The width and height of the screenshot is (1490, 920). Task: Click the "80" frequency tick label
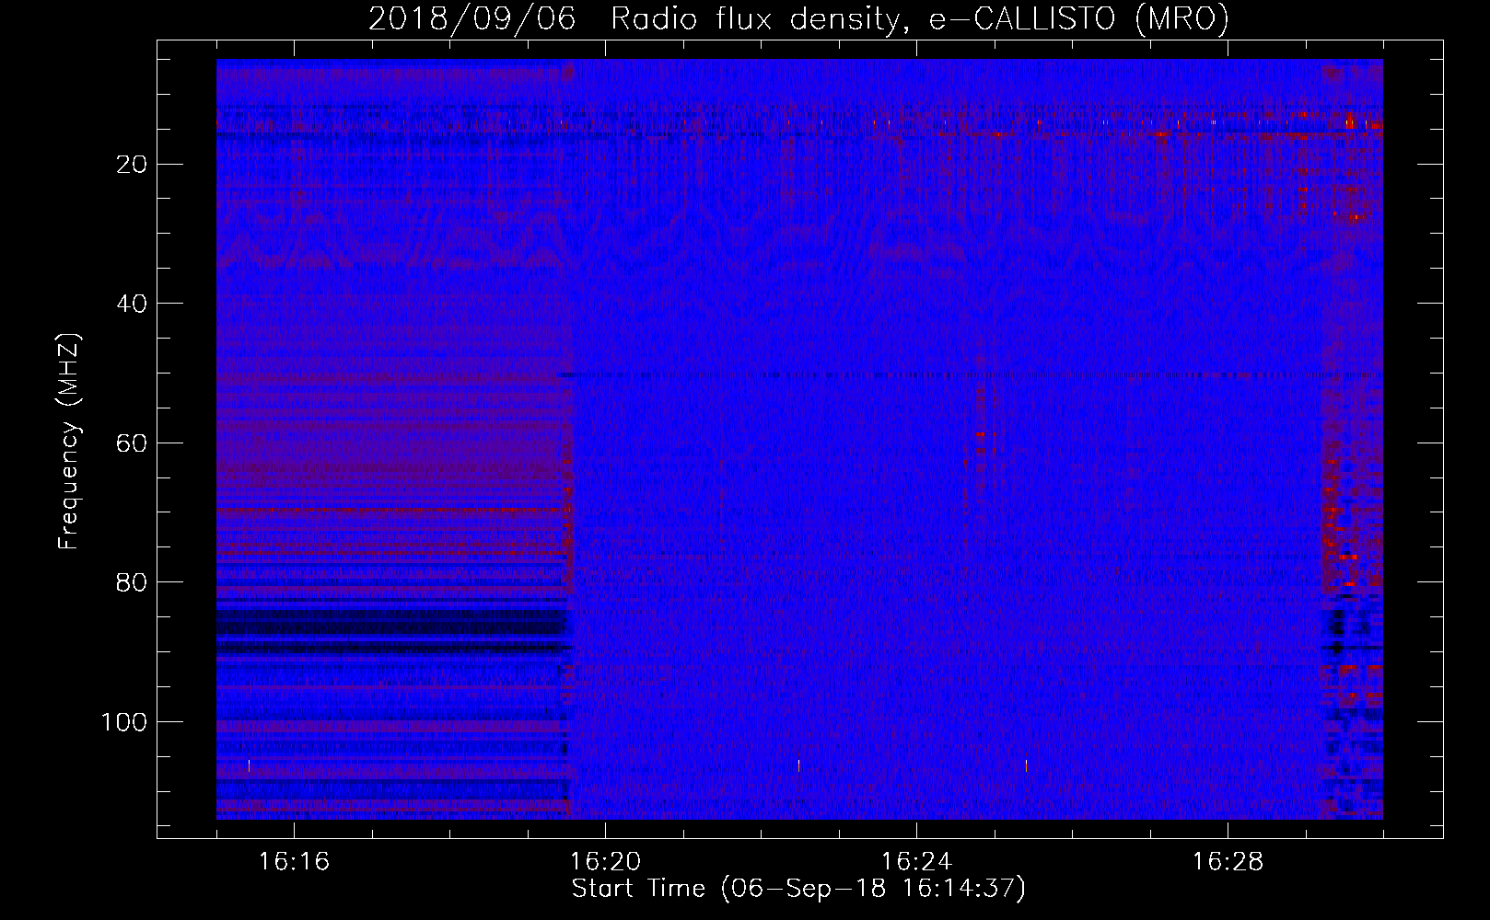132,582
